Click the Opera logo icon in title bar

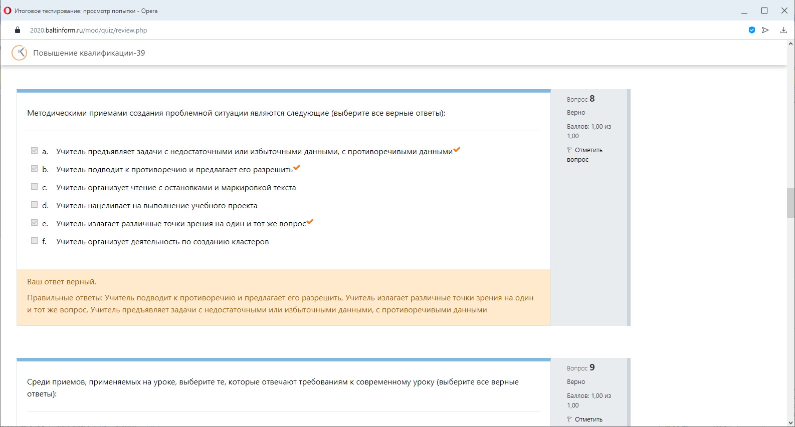(8, 11)
